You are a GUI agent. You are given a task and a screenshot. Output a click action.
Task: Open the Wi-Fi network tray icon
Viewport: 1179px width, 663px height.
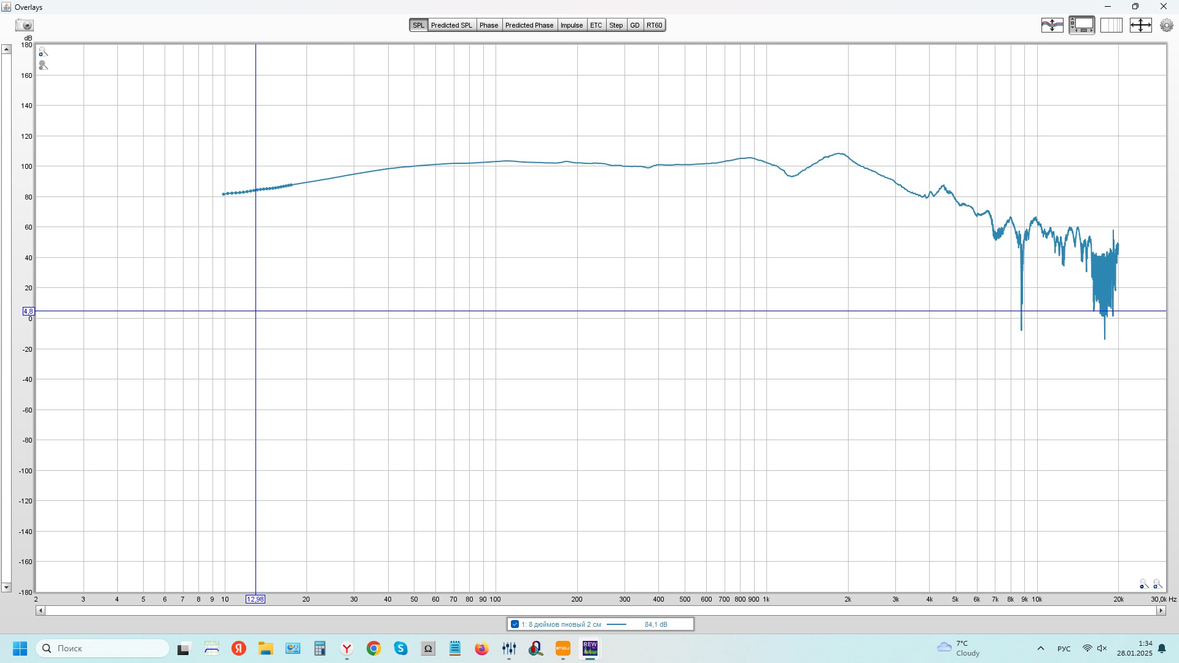(x=1087, y=648)
